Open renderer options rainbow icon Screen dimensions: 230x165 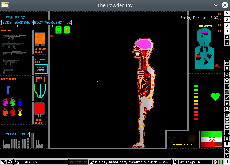coord(221,162)
